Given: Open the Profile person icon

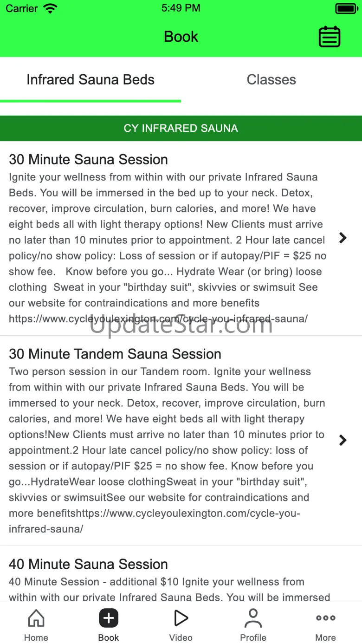Looking at the screenshot, I should [253, 618].
